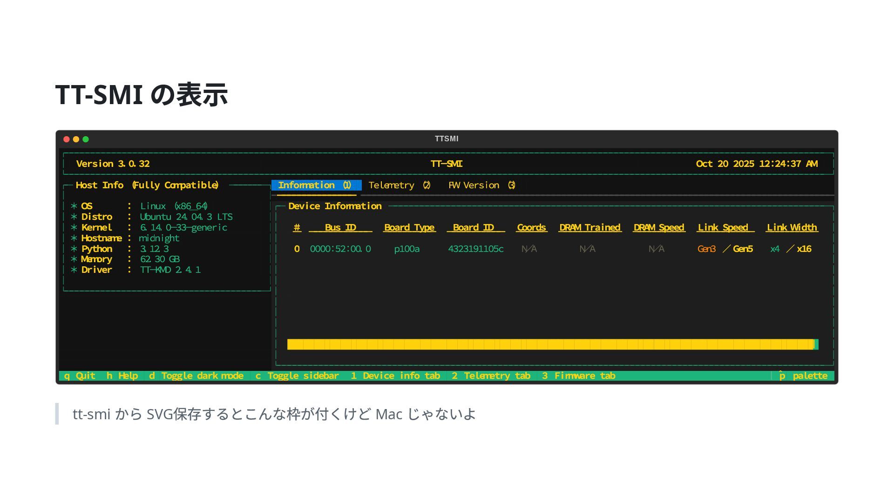Click the yellow minimize window dot

click(x=76, y=139)
